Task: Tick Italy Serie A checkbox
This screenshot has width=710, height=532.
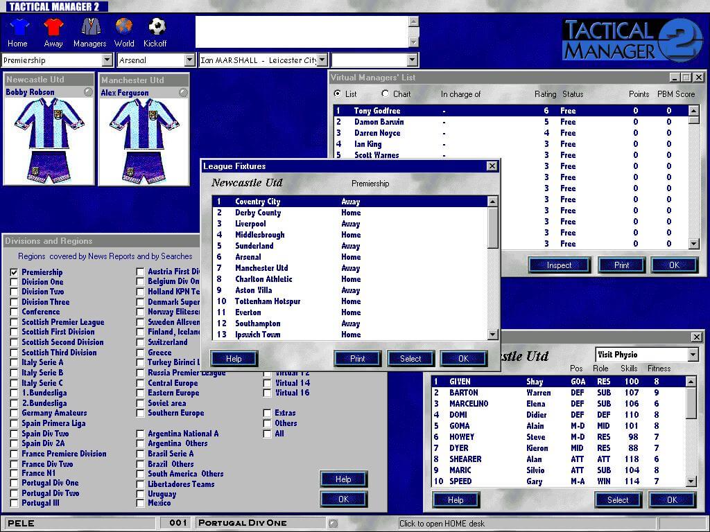Action: point(14,363)
